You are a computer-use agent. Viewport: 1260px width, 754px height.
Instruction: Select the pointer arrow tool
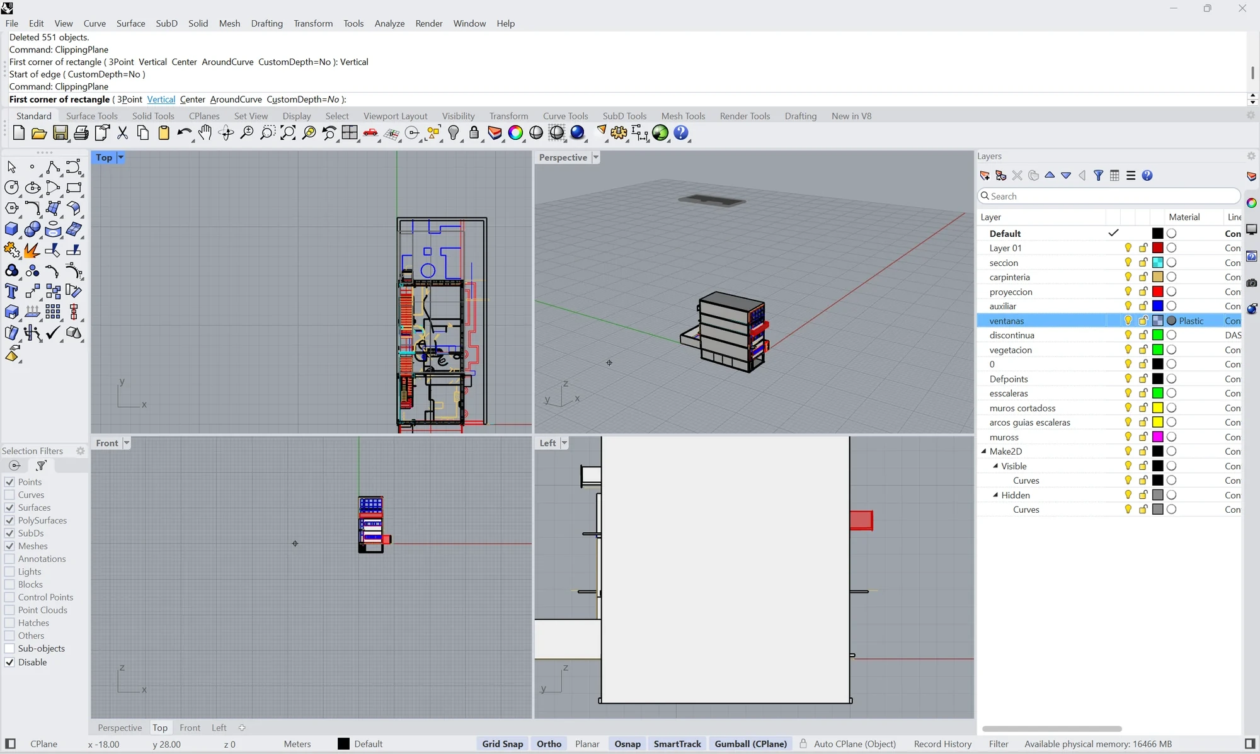(11, 167)
